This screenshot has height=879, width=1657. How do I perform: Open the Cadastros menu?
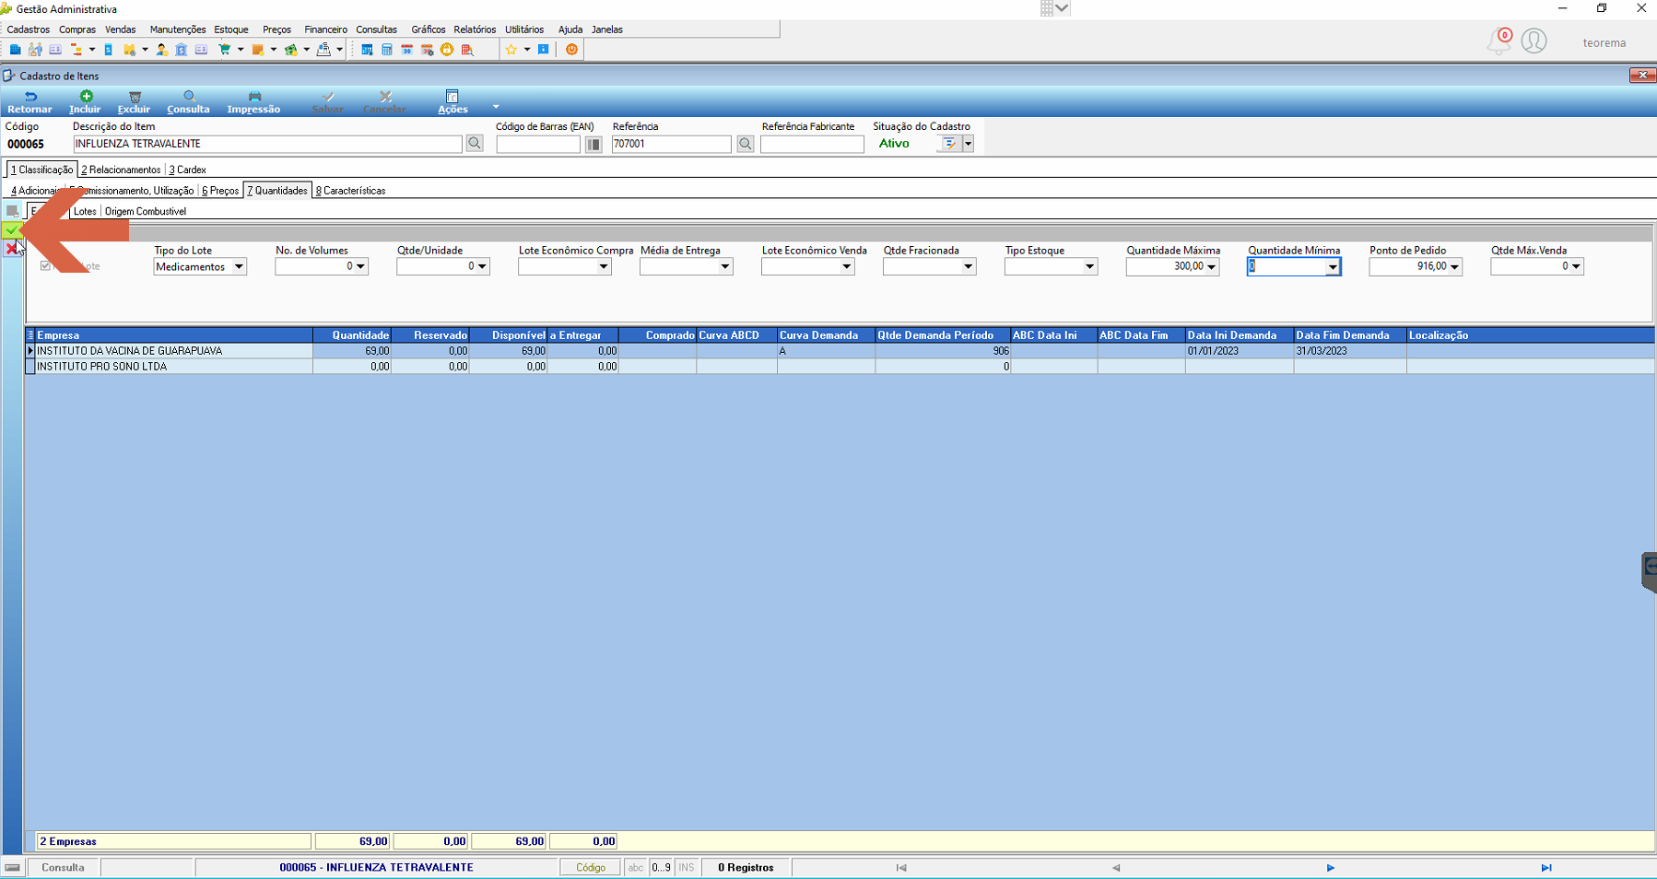[29, 29]
